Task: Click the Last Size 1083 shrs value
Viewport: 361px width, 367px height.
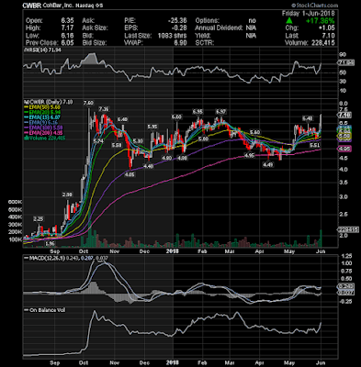Action: [x=172, y=36]
